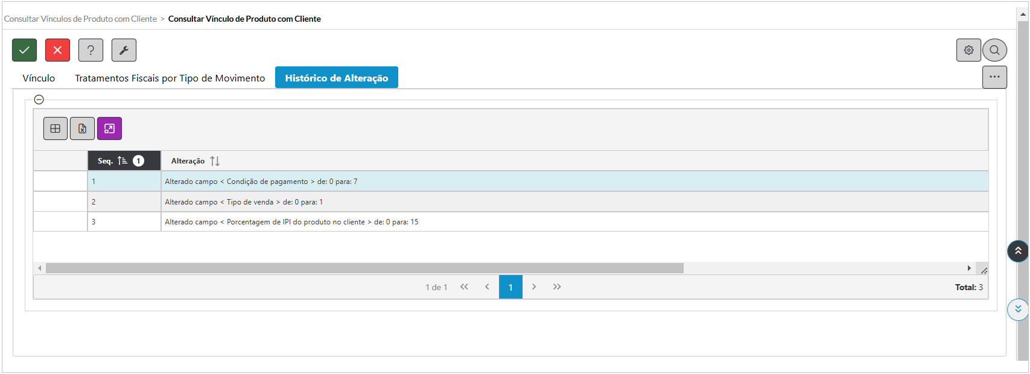Image resolution: width=1030 pixels, height=374 pixels.
Task: Switch to the Vínculo tab
Action: [x=39, y=78]
